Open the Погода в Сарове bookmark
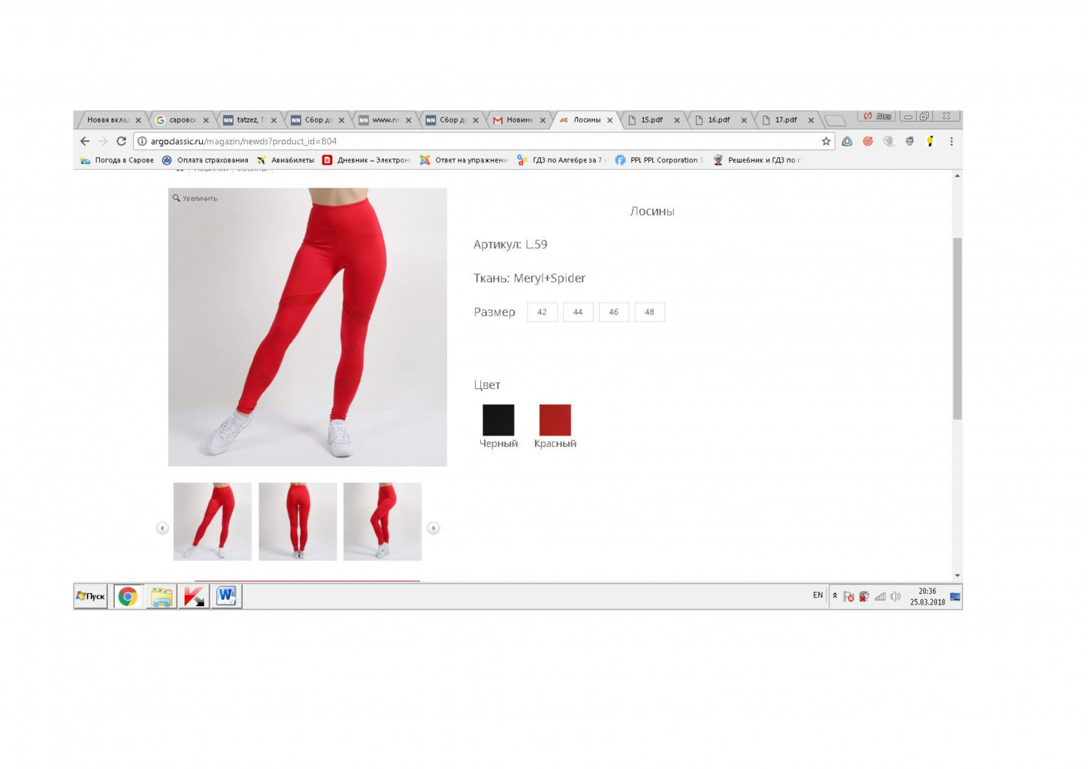 click(x=117, y=160)
